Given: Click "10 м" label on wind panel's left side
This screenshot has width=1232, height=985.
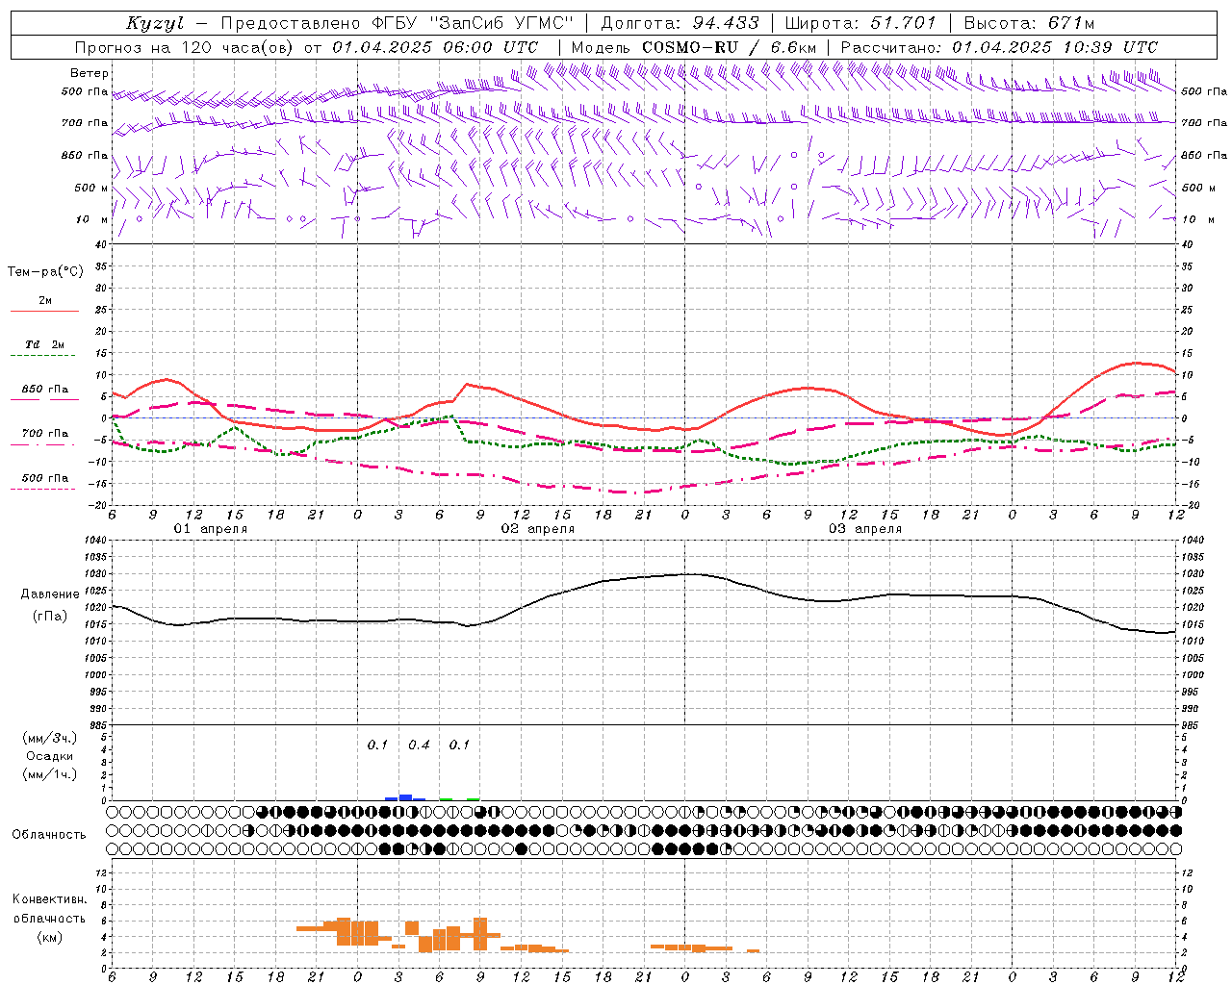Looking at the screenshot, I should click(x=93, y=219).
